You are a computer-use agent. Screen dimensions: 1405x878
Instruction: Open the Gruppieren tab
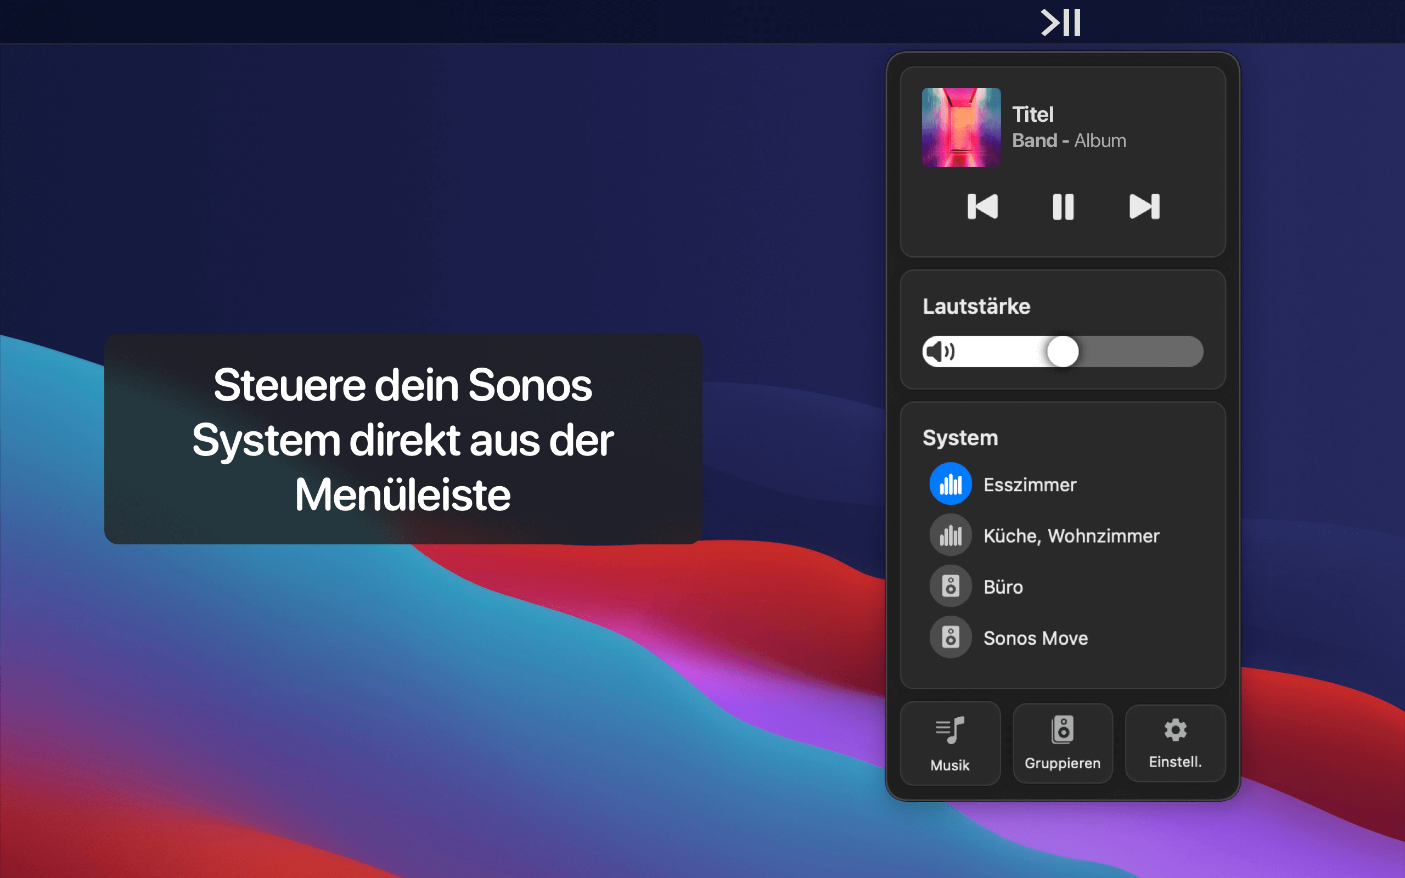click(1063, 743)
